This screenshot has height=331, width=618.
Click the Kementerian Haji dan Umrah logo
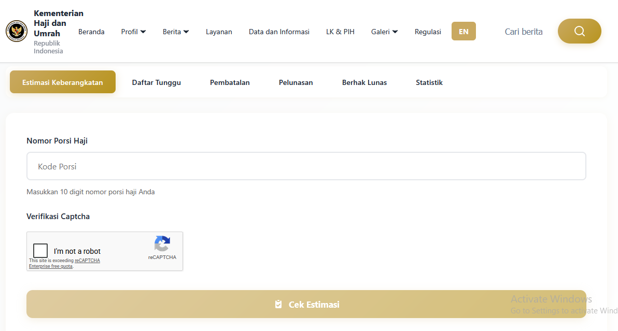tap(17, 31)
